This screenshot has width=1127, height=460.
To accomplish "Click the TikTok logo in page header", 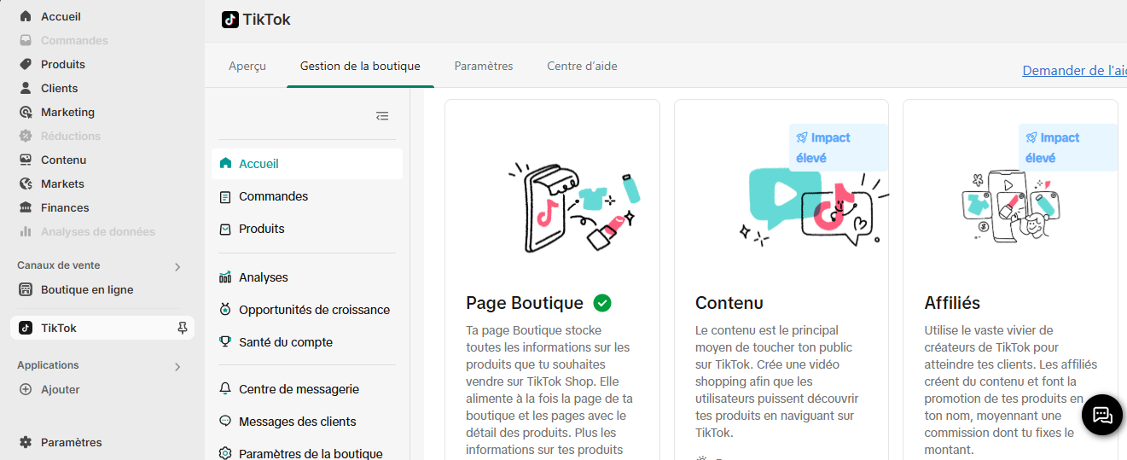I will (230, 20).
